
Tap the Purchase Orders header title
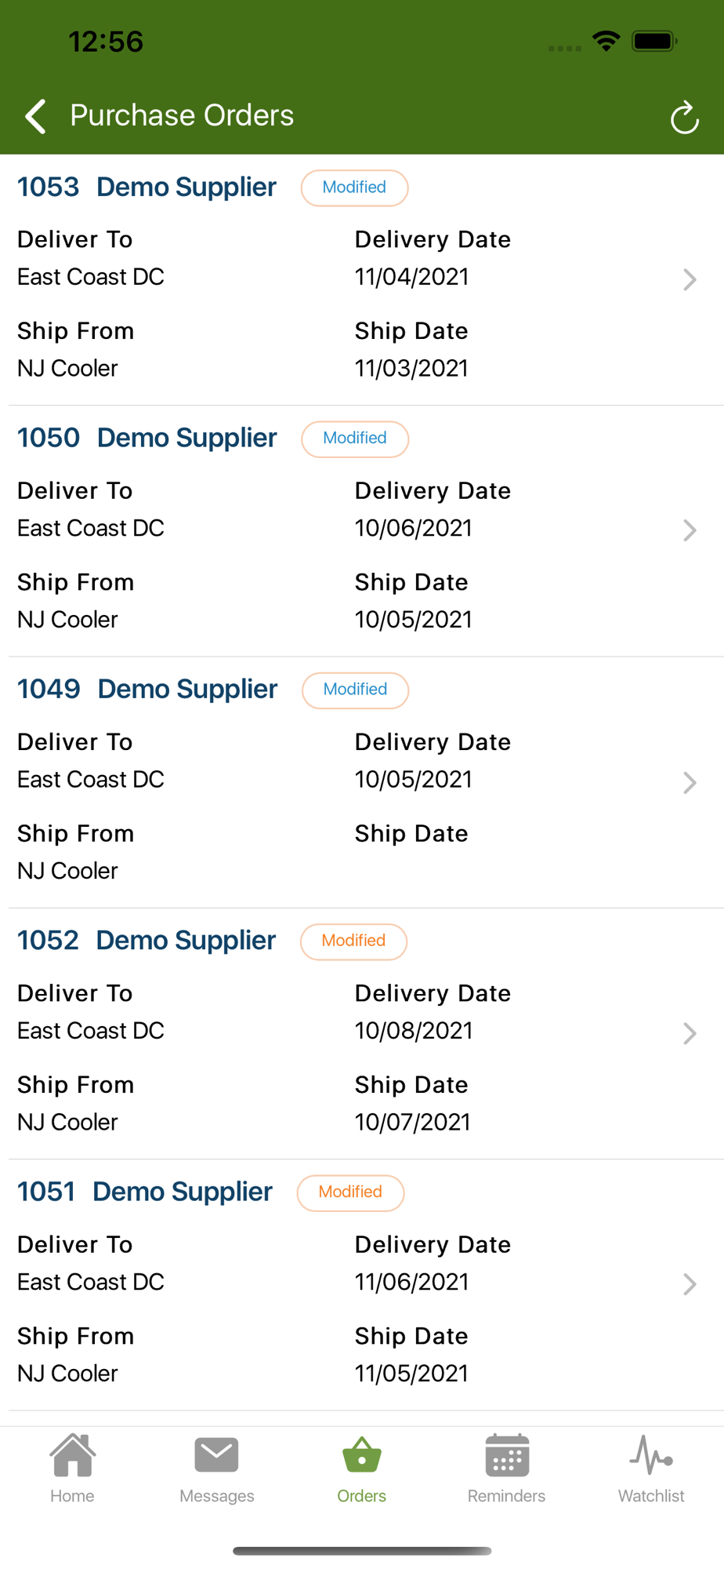(182, 115)
